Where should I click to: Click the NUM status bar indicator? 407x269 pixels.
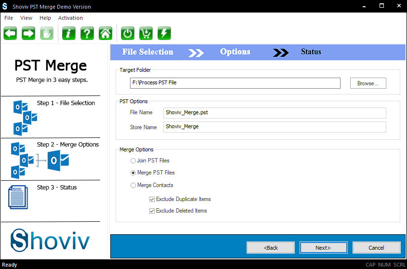click(384, 265)
